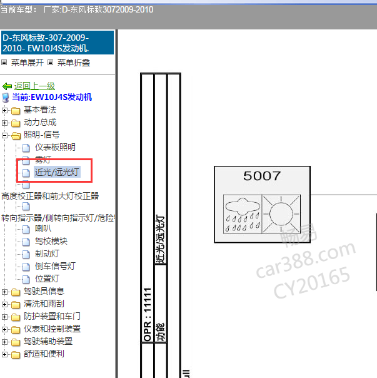Click page icon beside 近光/远光灯
Viewport: 377px width, 378px height.
tap(26, 173)
